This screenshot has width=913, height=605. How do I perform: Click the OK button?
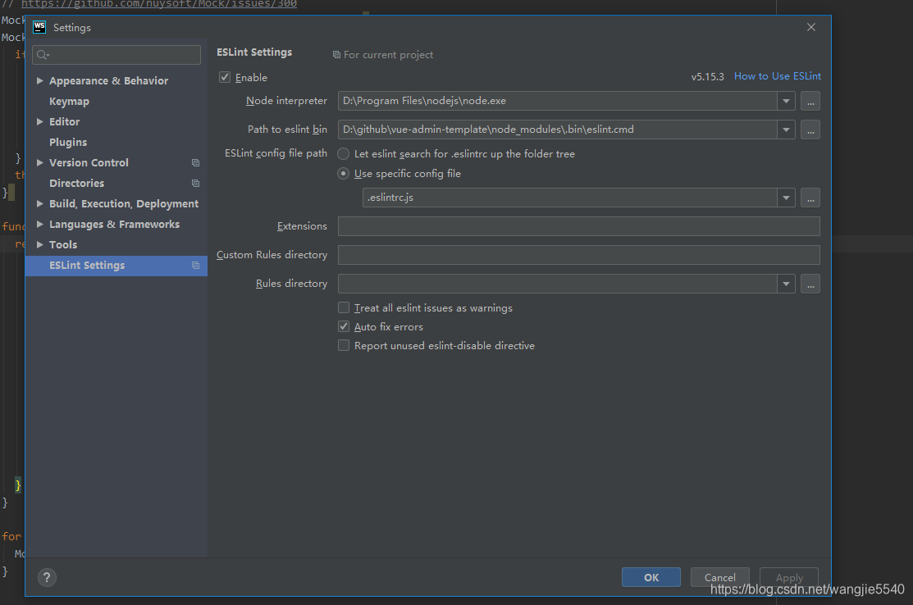point(651,577)
